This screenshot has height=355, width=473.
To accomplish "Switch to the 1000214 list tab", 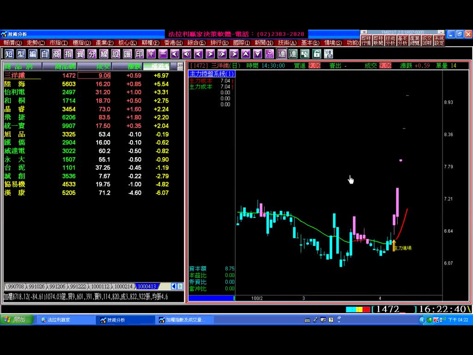I will click(123, 287).
